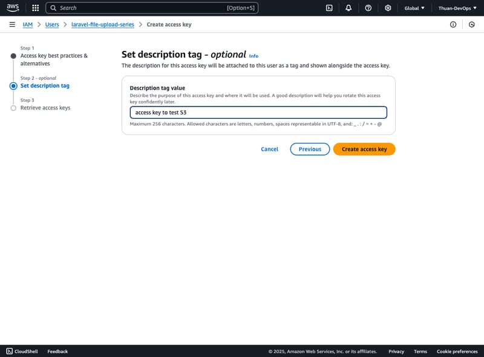Open the help question mark icon
Viewport: 484px width, 357px height.
pyautogui.click(x=368, y=8)
